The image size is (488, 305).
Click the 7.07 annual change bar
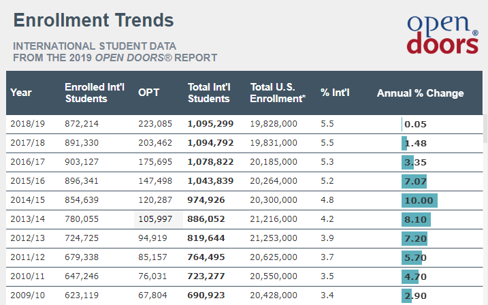click(414, 181)
